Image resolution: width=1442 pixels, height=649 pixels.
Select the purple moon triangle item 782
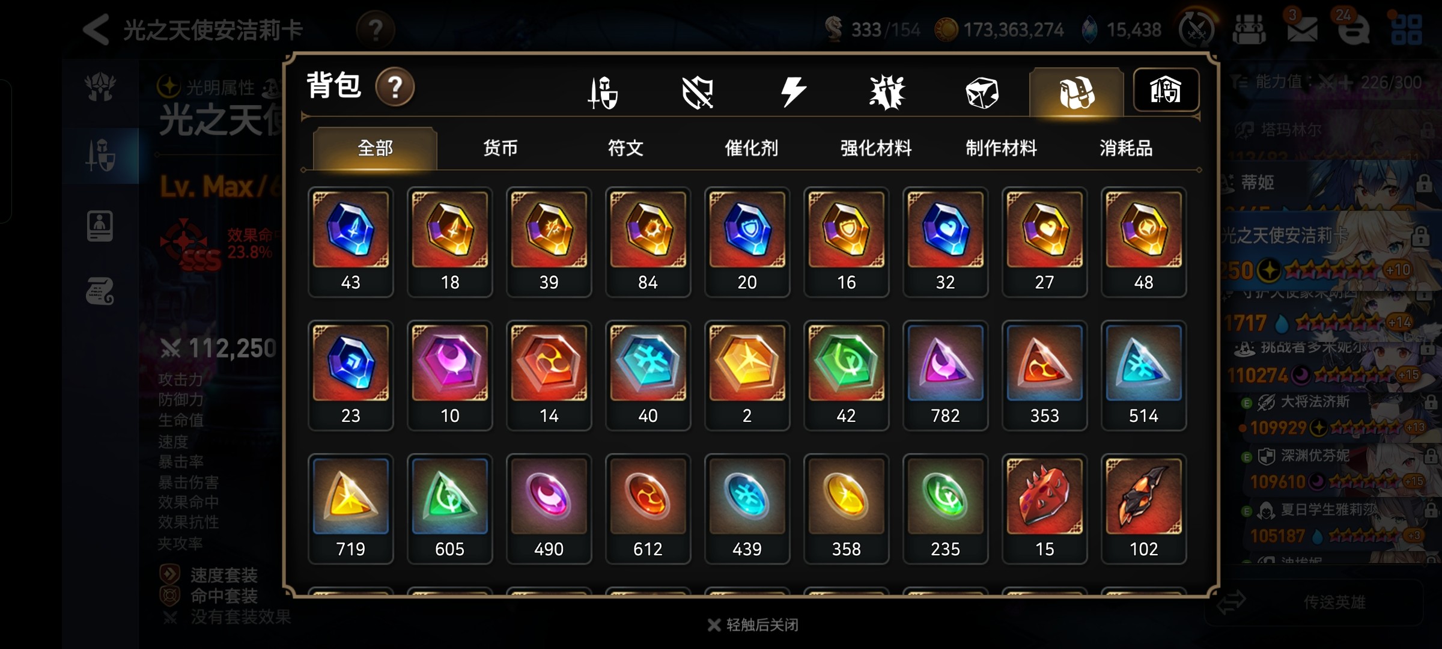[945, 375]
